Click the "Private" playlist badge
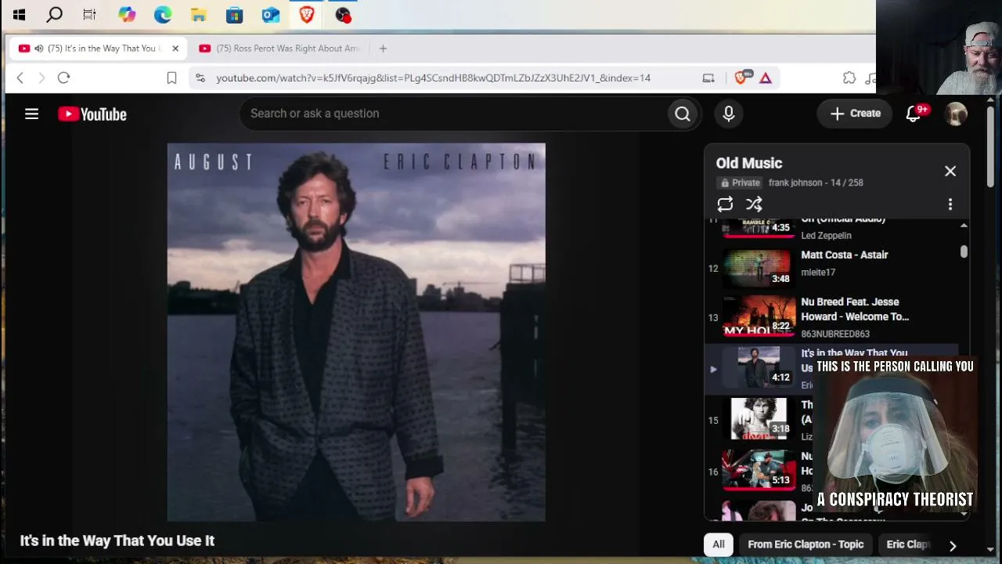Image resolution: width=1002 pixels, height=564 pixels. click(x=740, y=183)
